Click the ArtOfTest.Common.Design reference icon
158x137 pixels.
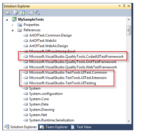(x=25, y=35)
